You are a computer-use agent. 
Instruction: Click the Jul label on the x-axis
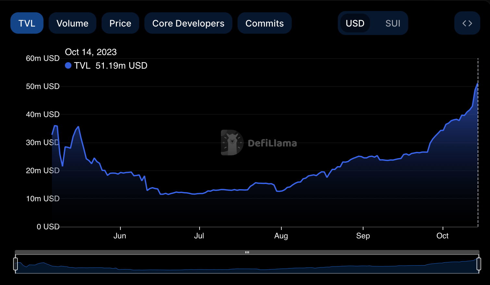coord(199,236)
